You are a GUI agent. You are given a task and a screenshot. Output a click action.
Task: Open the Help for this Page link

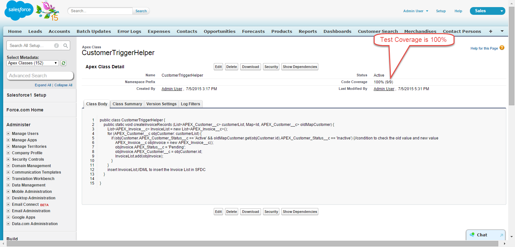tap(484, 48)
